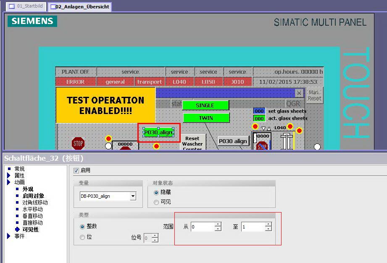Click the red STOP sign icon
The height and width of the screenshot is (263, 387).
tap(78, 143)
